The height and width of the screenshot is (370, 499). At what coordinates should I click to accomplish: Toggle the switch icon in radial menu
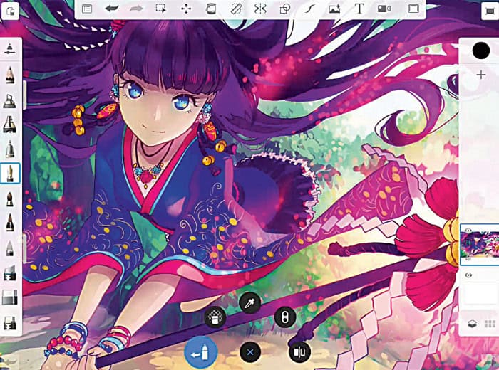(x=285, y=317)
